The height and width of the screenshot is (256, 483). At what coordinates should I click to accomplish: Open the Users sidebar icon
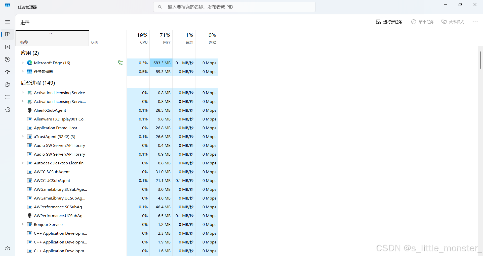click(8, 85)
